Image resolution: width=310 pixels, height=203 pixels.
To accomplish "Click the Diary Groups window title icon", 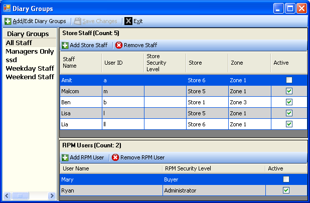I will pos(7,9).
